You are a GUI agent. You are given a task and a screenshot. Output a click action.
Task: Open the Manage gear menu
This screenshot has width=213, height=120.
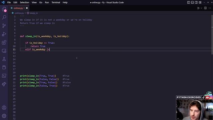pos(4,116)
